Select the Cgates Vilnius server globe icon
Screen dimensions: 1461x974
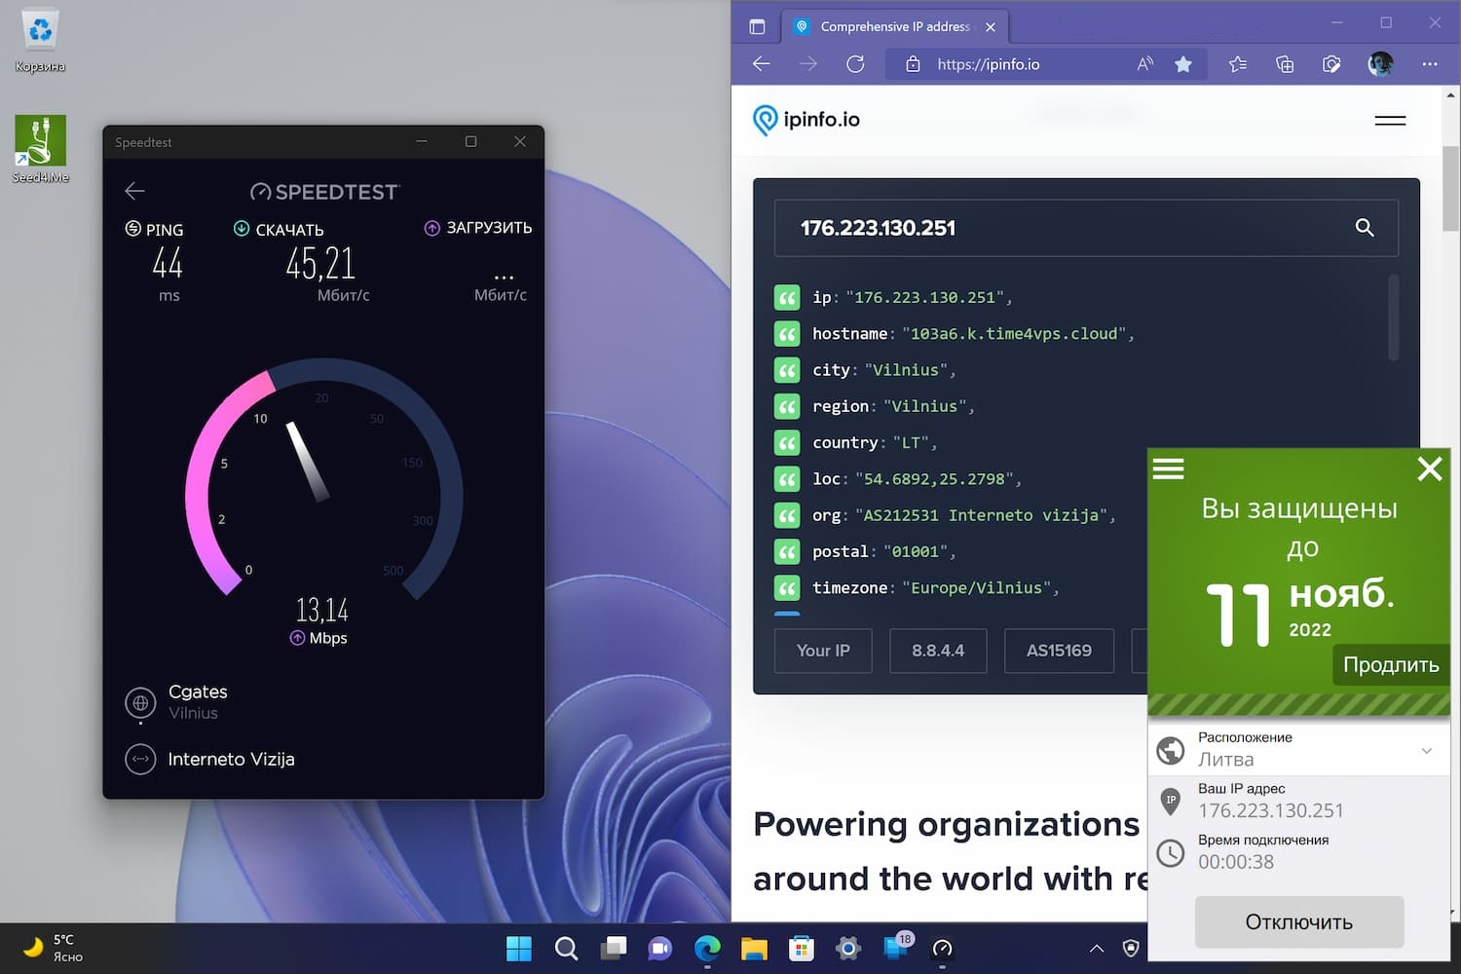(x=140, y=702)
